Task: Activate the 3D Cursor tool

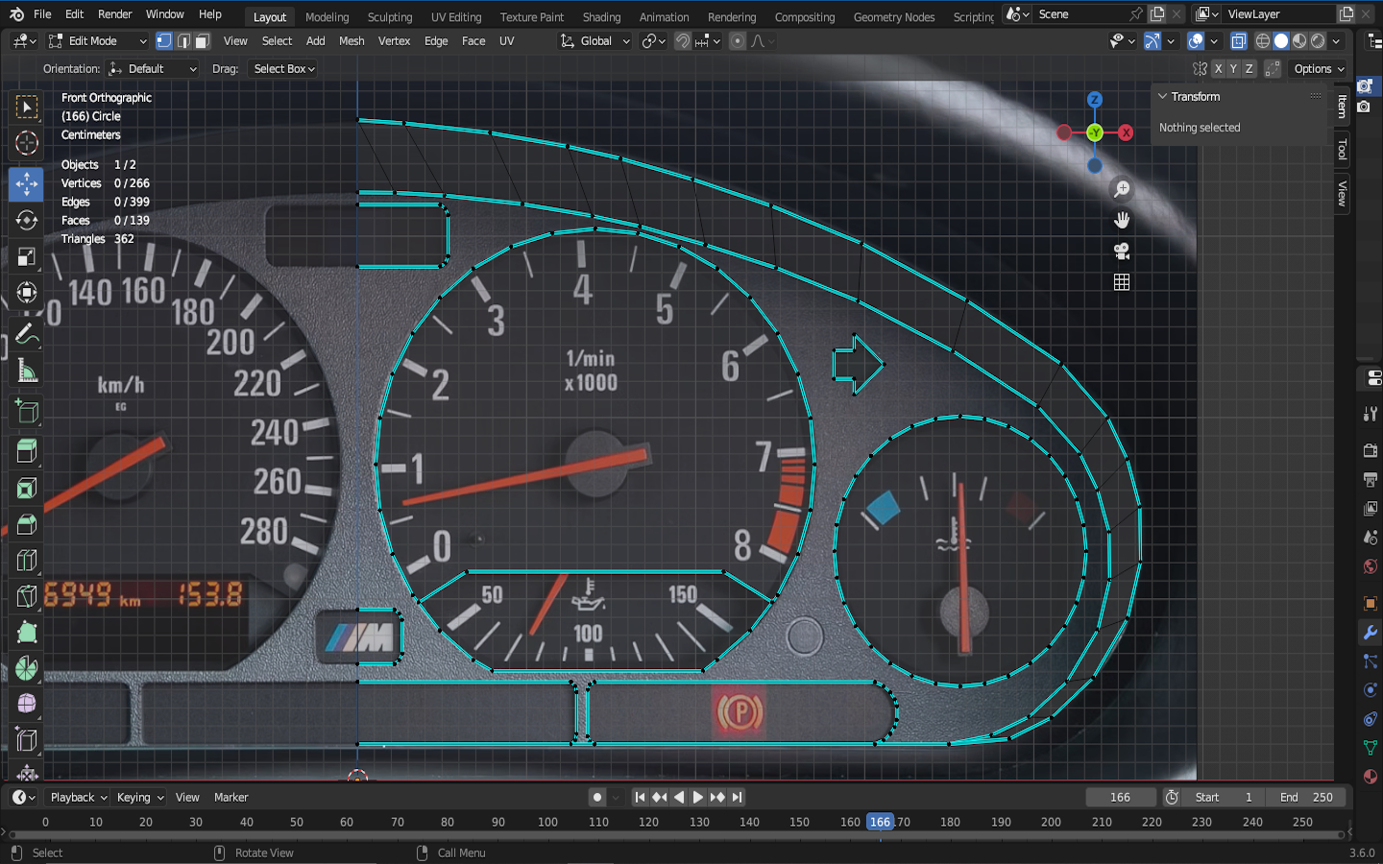Action: [x=27, y=143]
